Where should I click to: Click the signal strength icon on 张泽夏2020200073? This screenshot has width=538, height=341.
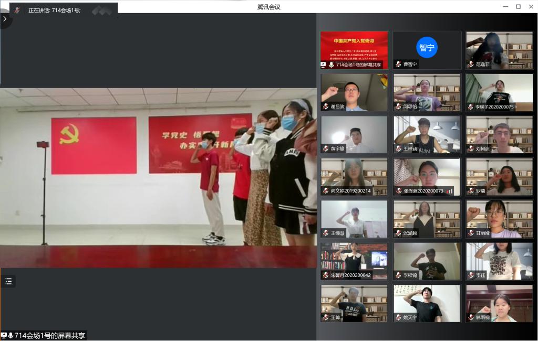[449, 191]
